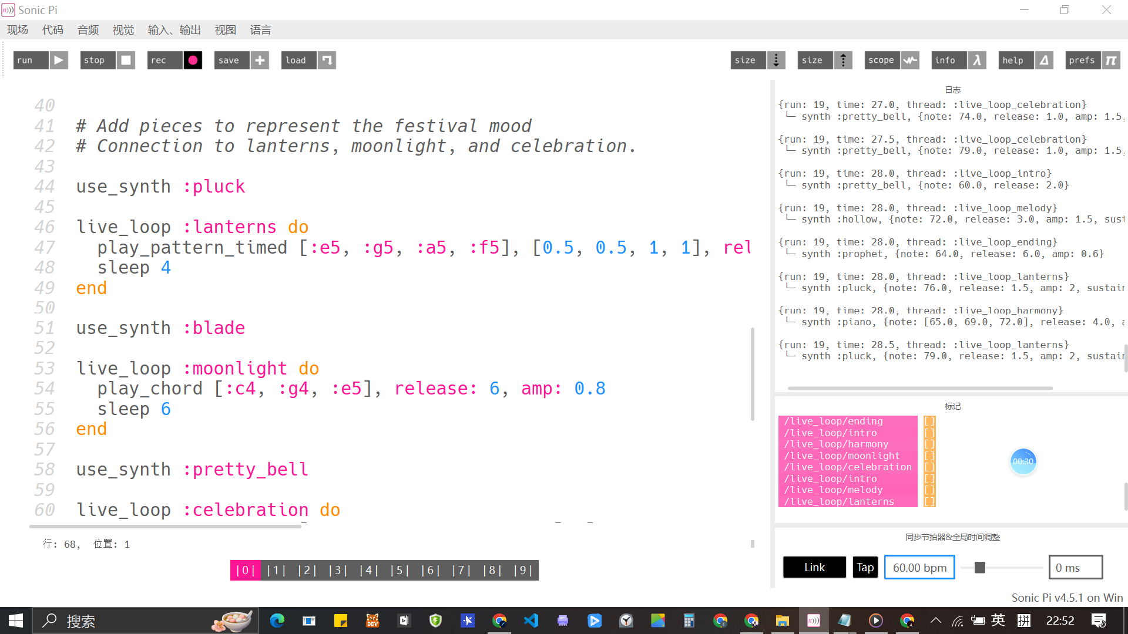Switch to buffer tab 3
The width and height of the screenshot is (1128, 634).
[x=338, y=570]
